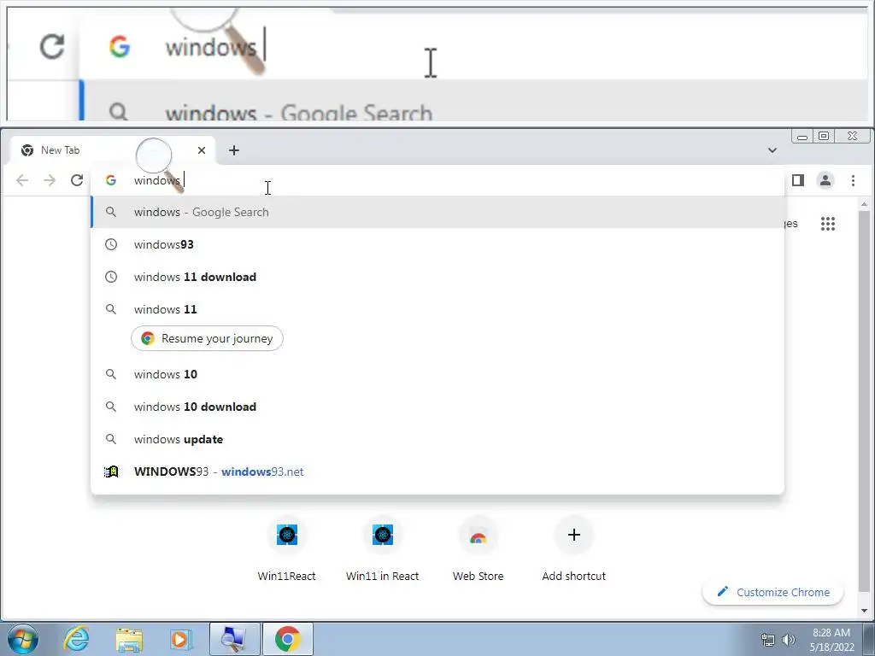Click the search icon beside 'windows update'
The width and height of the screenshot is (875, 656).
[111, 439]
